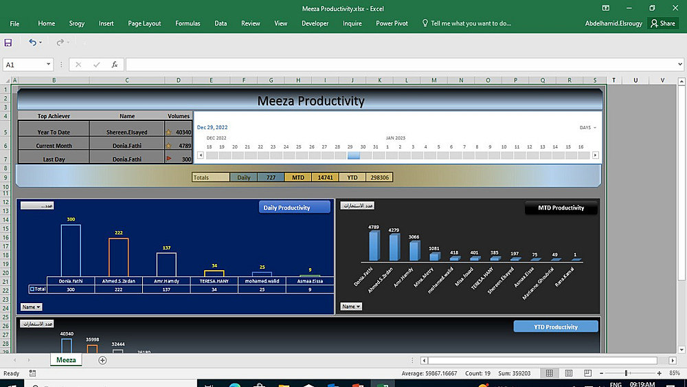The width and height of the screenshot is (687, 387).
Task: Click the macro recording icon in status bar
Action: pos(32,373)
